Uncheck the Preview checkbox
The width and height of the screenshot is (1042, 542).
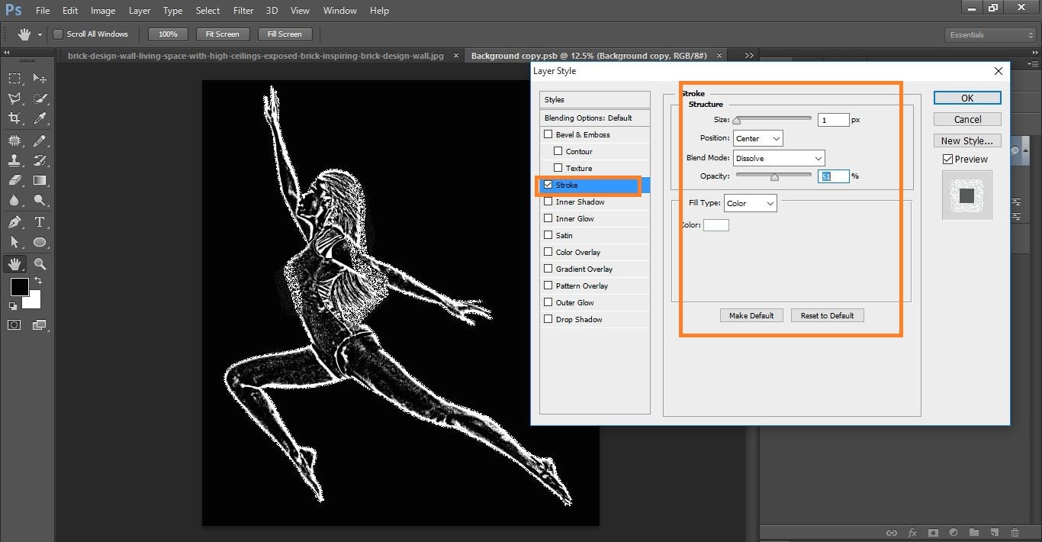coord(947,160)
